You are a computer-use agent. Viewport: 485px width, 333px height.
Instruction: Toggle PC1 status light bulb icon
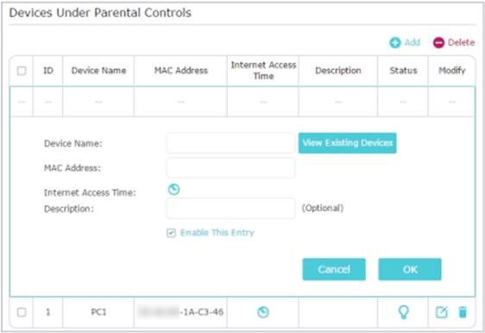coord(404,312)
